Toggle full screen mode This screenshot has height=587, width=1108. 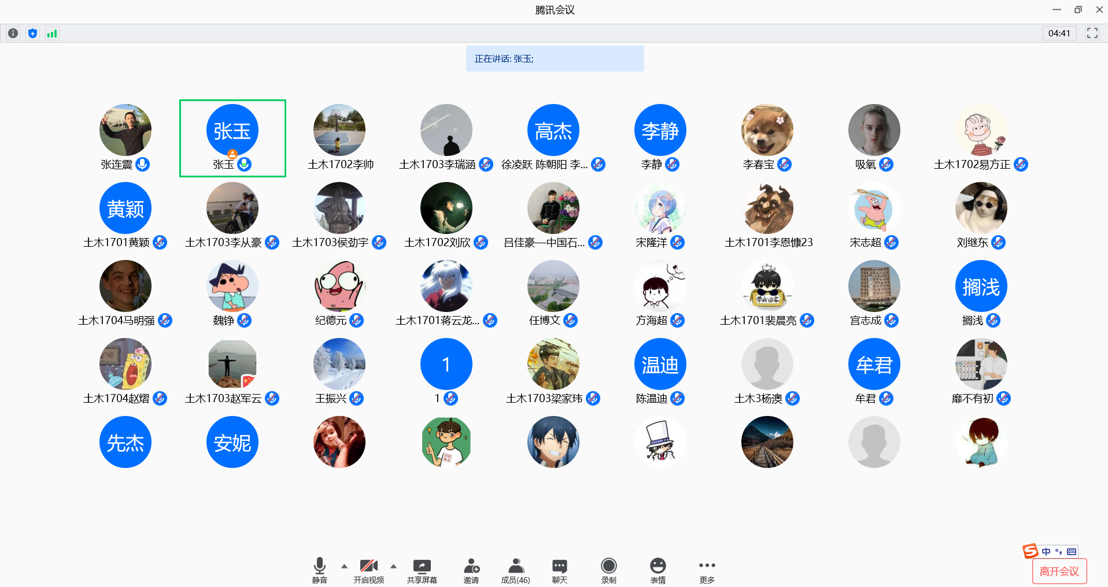click(x=1092, y=33)
